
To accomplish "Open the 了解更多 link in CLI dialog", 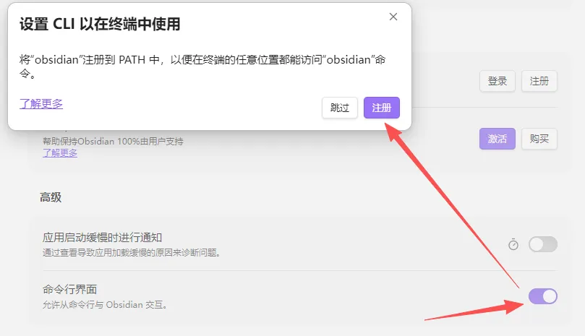I will click(x=41, y=103).
